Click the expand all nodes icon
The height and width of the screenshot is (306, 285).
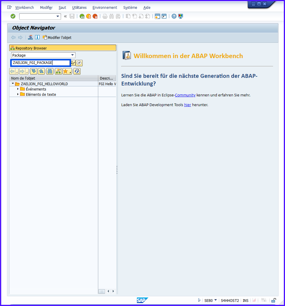click(34, 71)
